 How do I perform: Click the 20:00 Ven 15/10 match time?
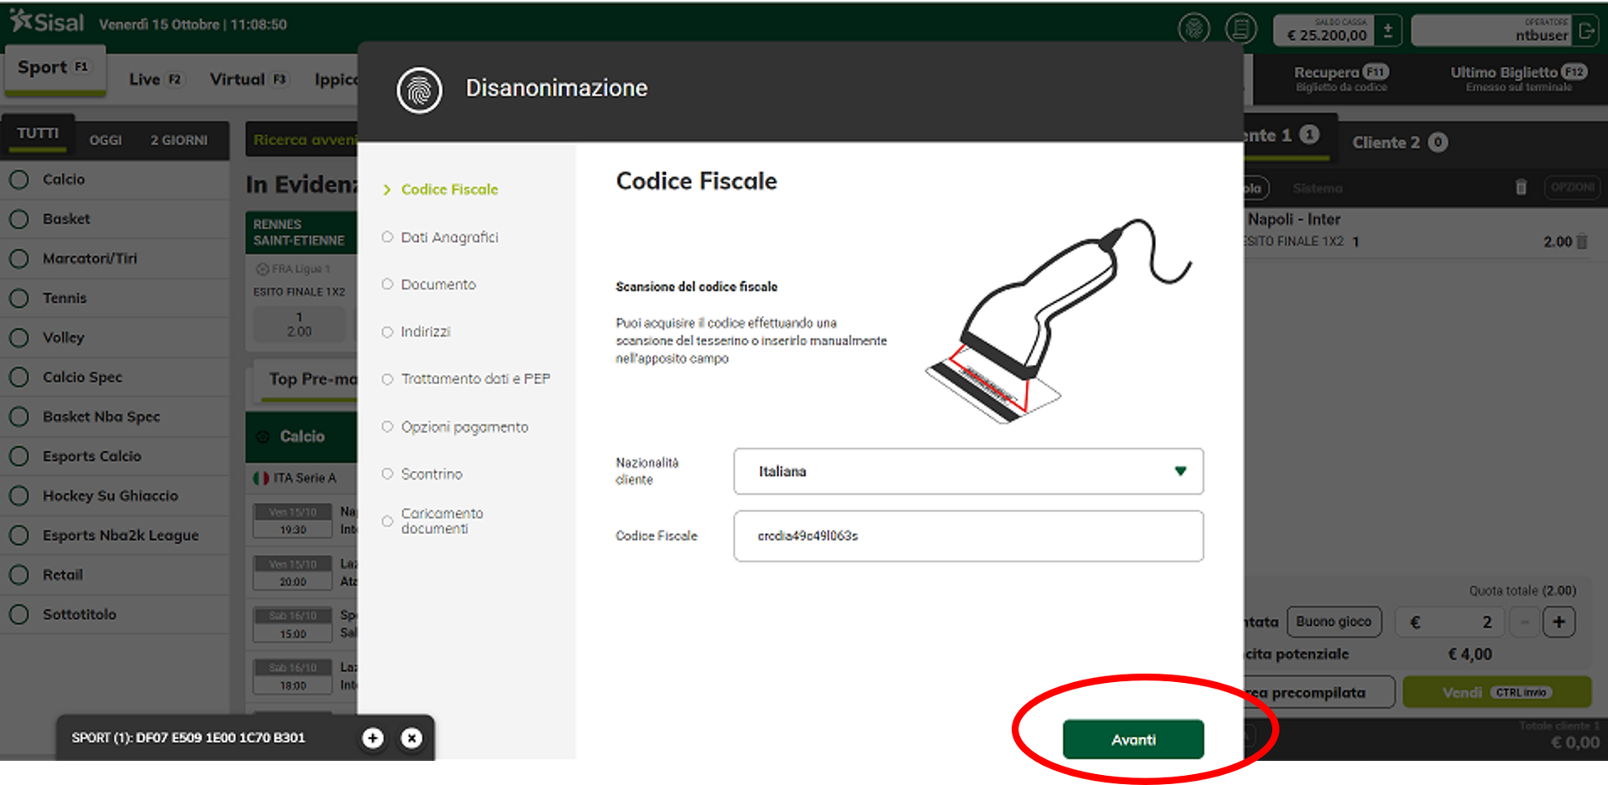pyautogui.click(x=293, y=572)
